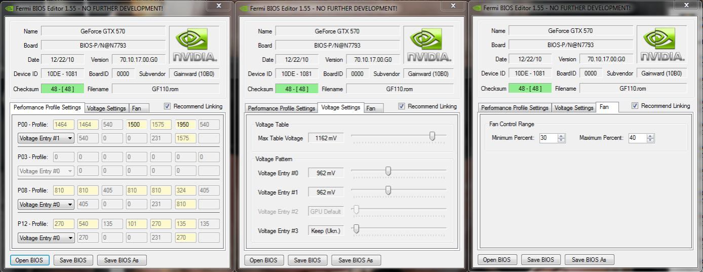Click the NVIDIA logo in the left window
This screenshot has height=272, width=703.
tap(194, 45)
